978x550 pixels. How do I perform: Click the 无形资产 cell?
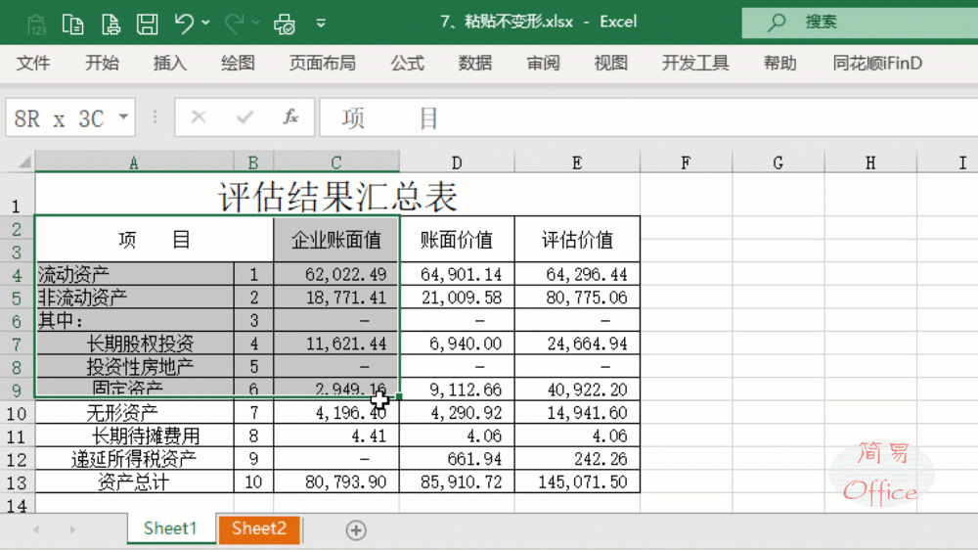[134, 413]
